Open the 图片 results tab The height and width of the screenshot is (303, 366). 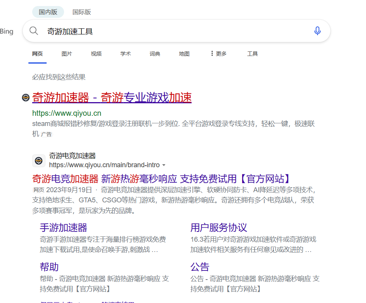click(x=67, y=54)
